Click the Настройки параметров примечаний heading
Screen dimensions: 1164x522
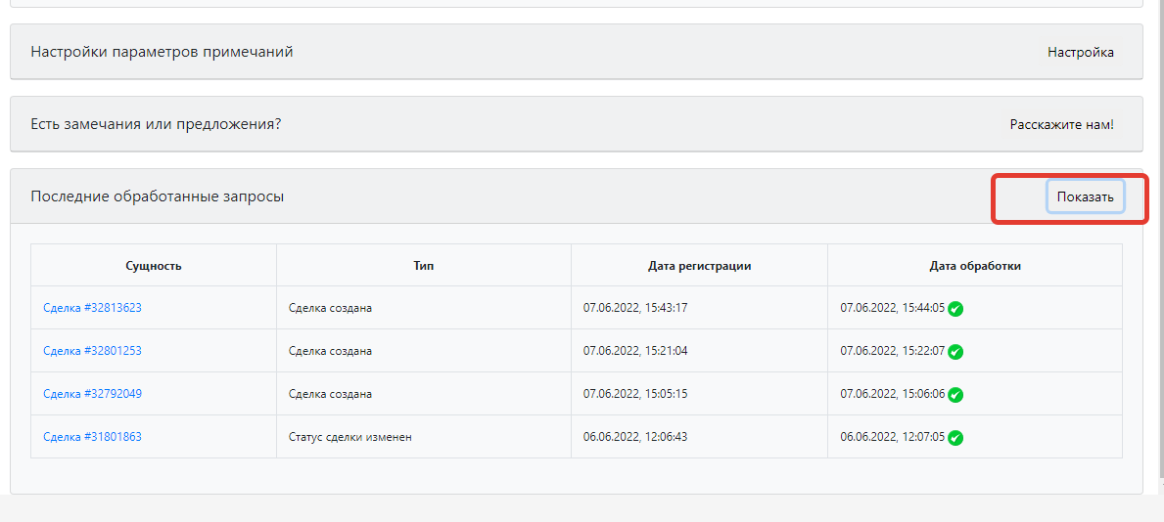click(x=162, y=53)
